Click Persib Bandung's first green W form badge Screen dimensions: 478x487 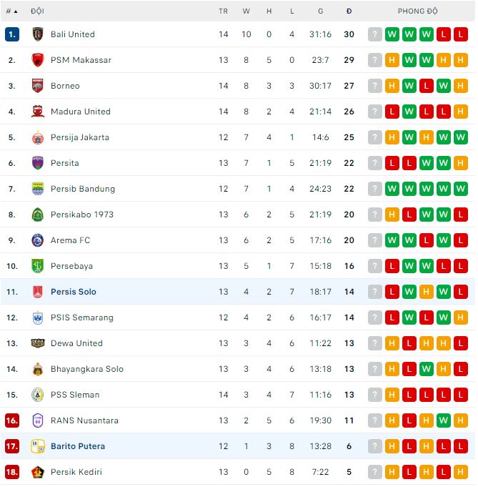(x=392, y=189)
